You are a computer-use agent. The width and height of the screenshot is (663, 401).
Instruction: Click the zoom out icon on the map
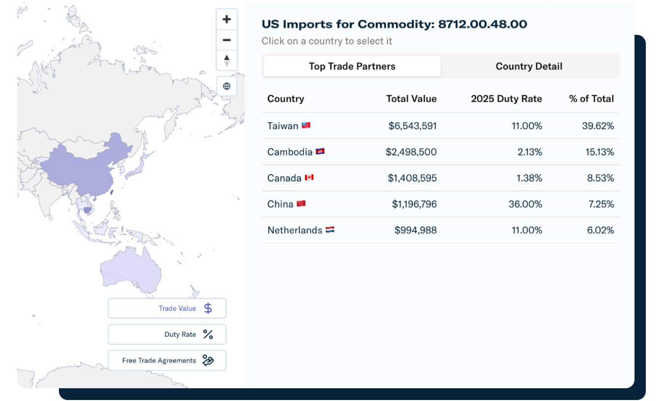pos(226,40)
